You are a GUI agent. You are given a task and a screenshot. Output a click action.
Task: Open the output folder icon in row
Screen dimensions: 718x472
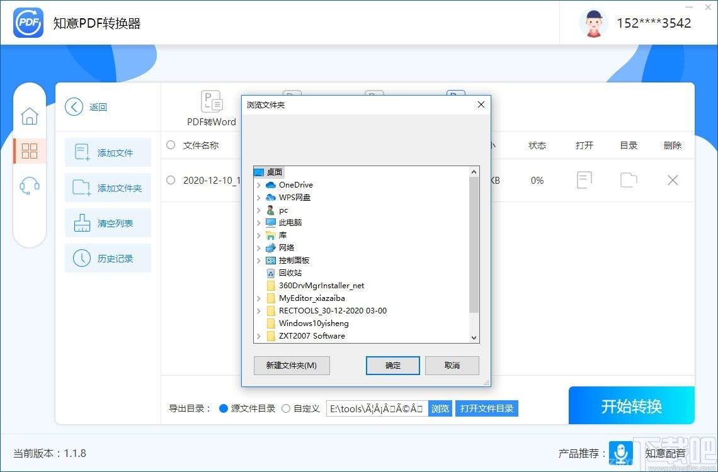coord(629,180)
